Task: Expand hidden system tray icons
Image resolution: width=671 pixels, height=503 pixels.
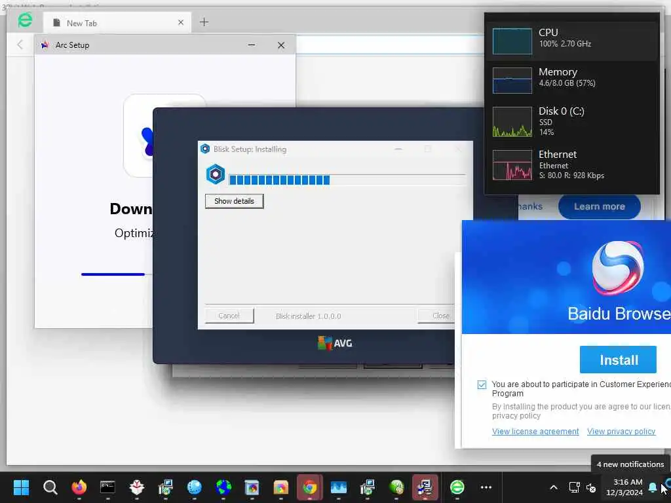Action: [x=553, y=487]
